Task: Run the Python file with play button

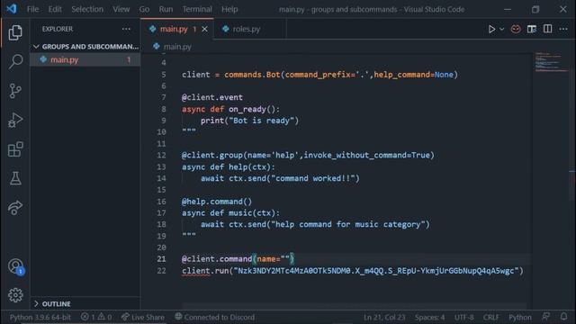Action: [x=491, y=29]
